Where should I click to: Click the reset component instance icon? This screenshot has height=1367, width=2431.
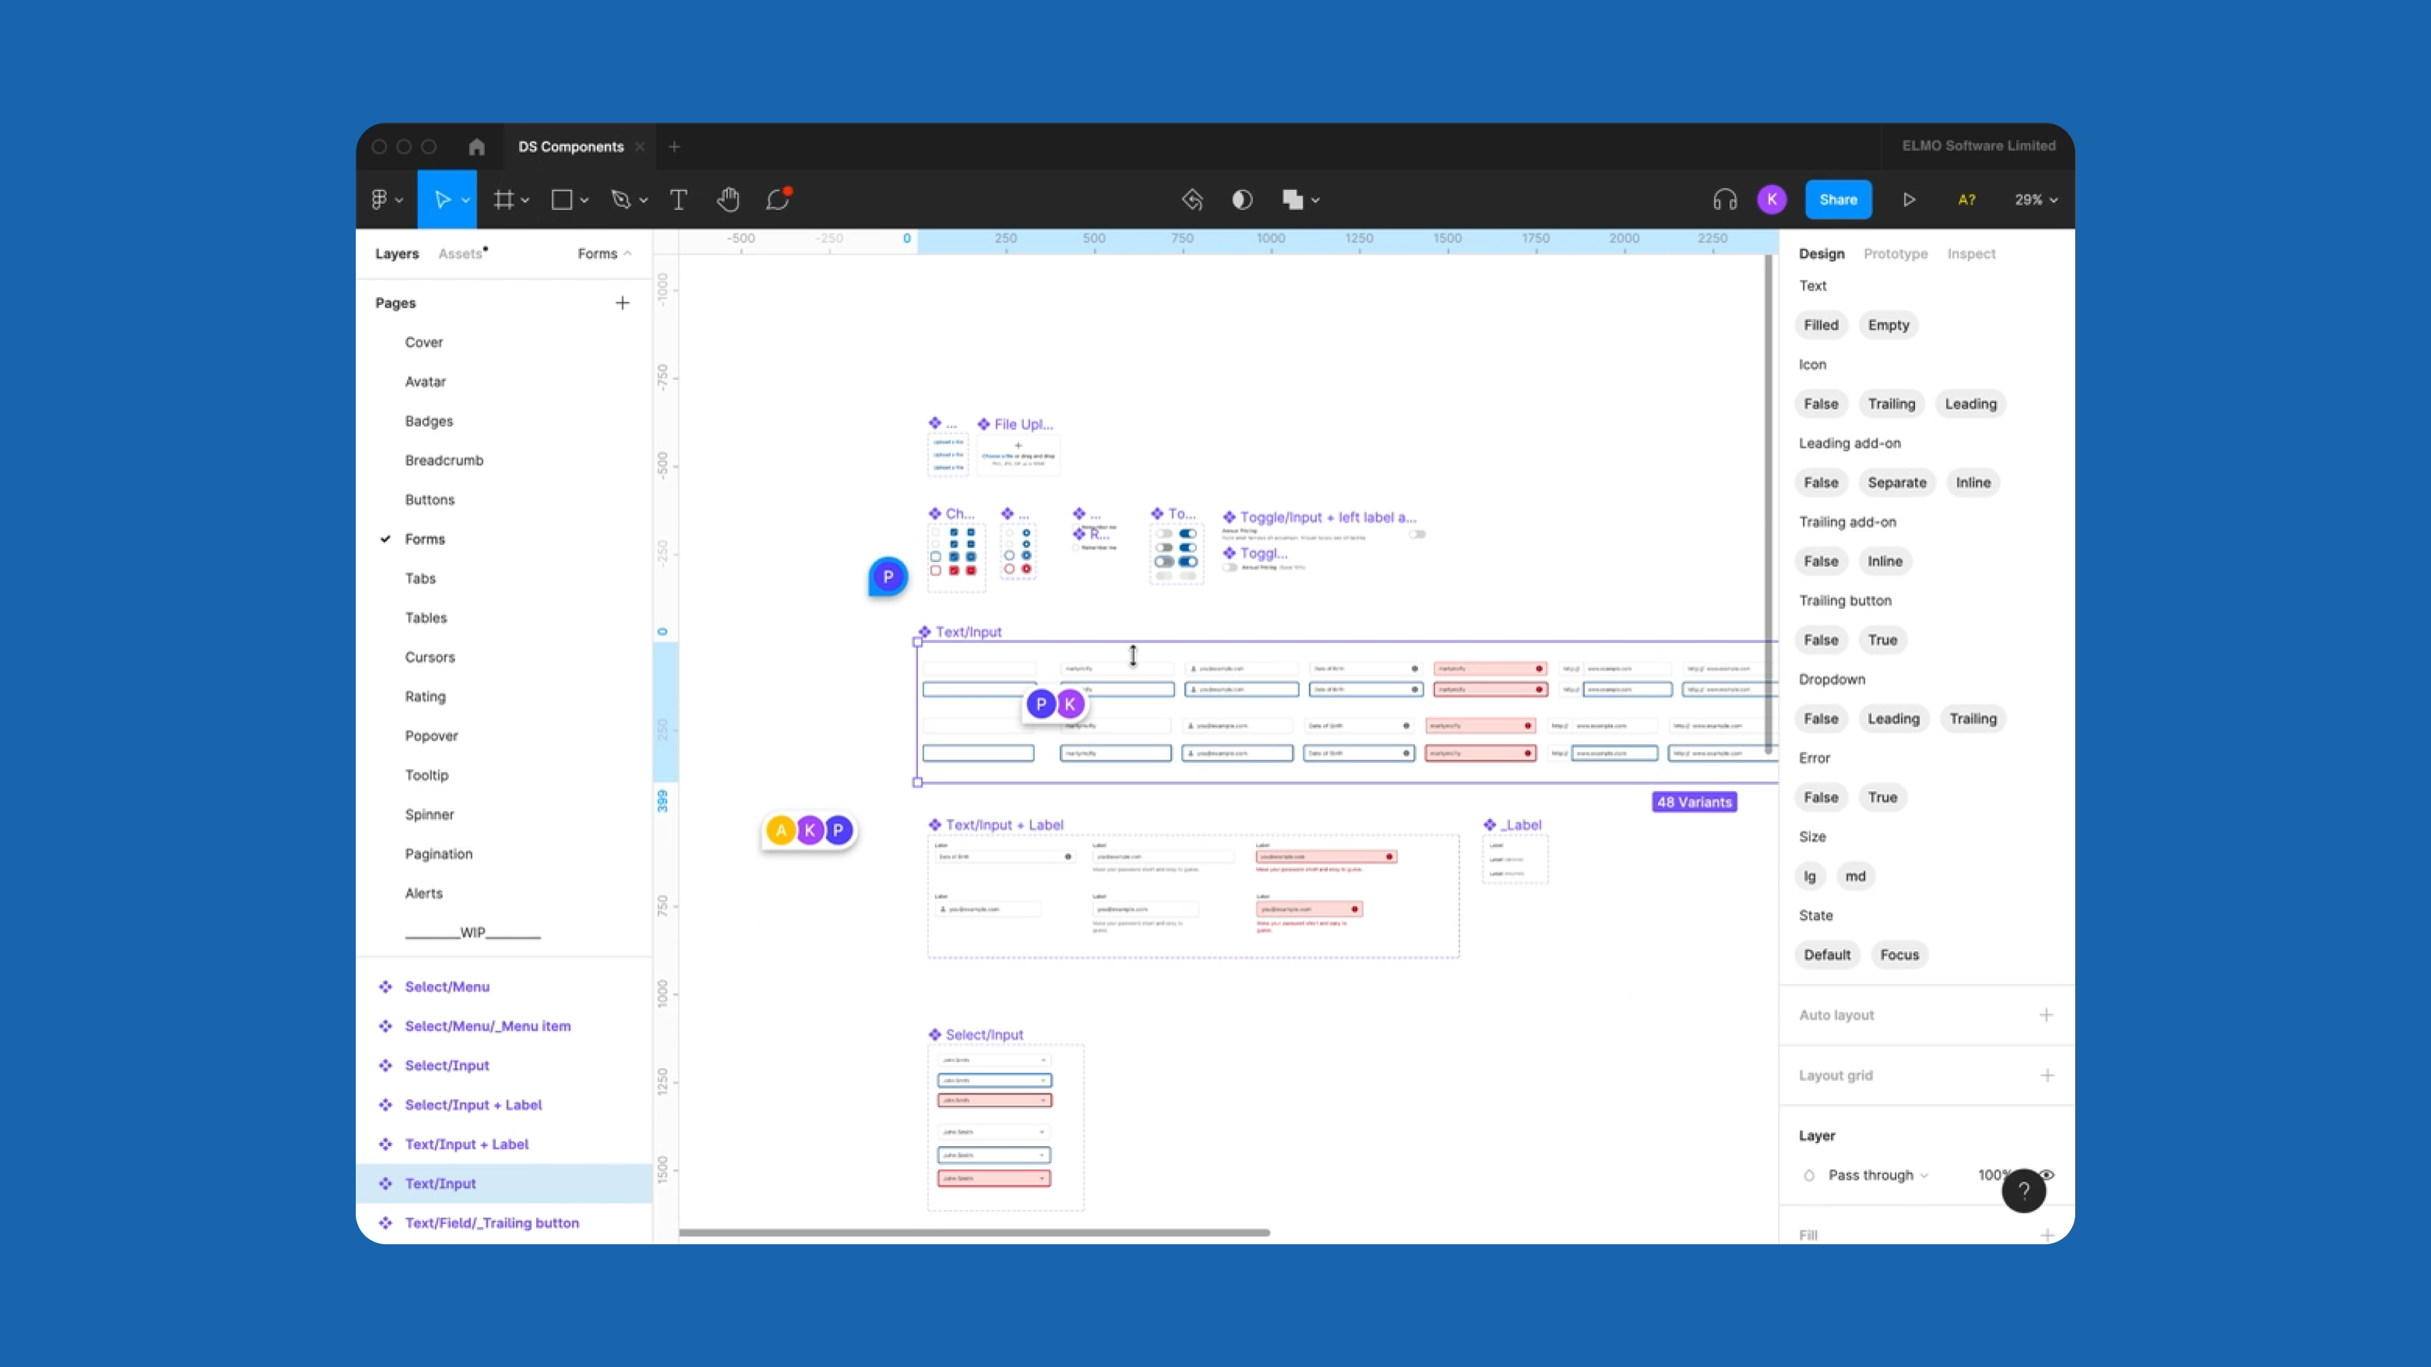pyautogui.click(x=1192, y=199)
